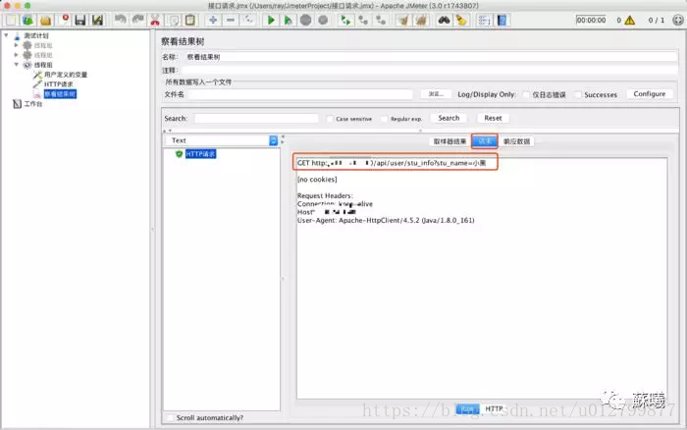Click the Help book icon

pyautogui.click(x=502, y=21)
